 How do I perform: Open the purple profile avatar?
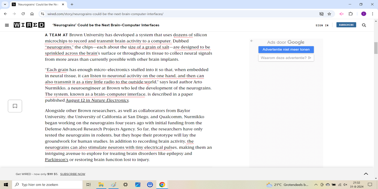click(x=364, y=14)
